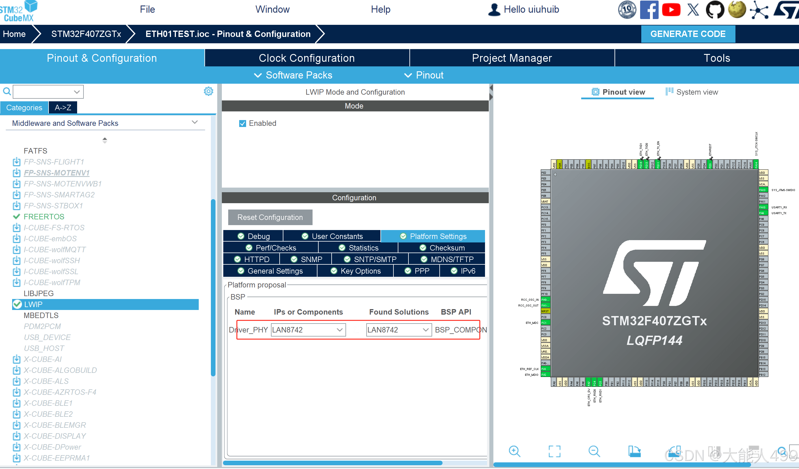Open the Statistics tab

point(358,248)
